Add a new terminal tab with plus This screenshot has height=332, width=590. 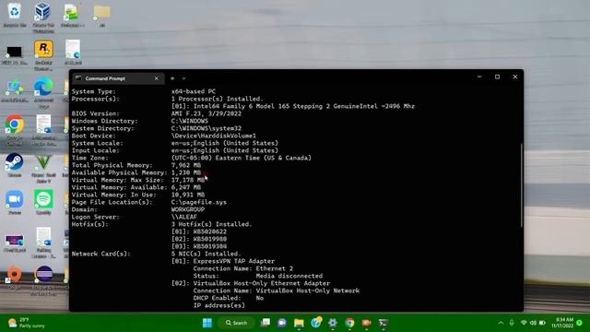click(x=172, y=78)
